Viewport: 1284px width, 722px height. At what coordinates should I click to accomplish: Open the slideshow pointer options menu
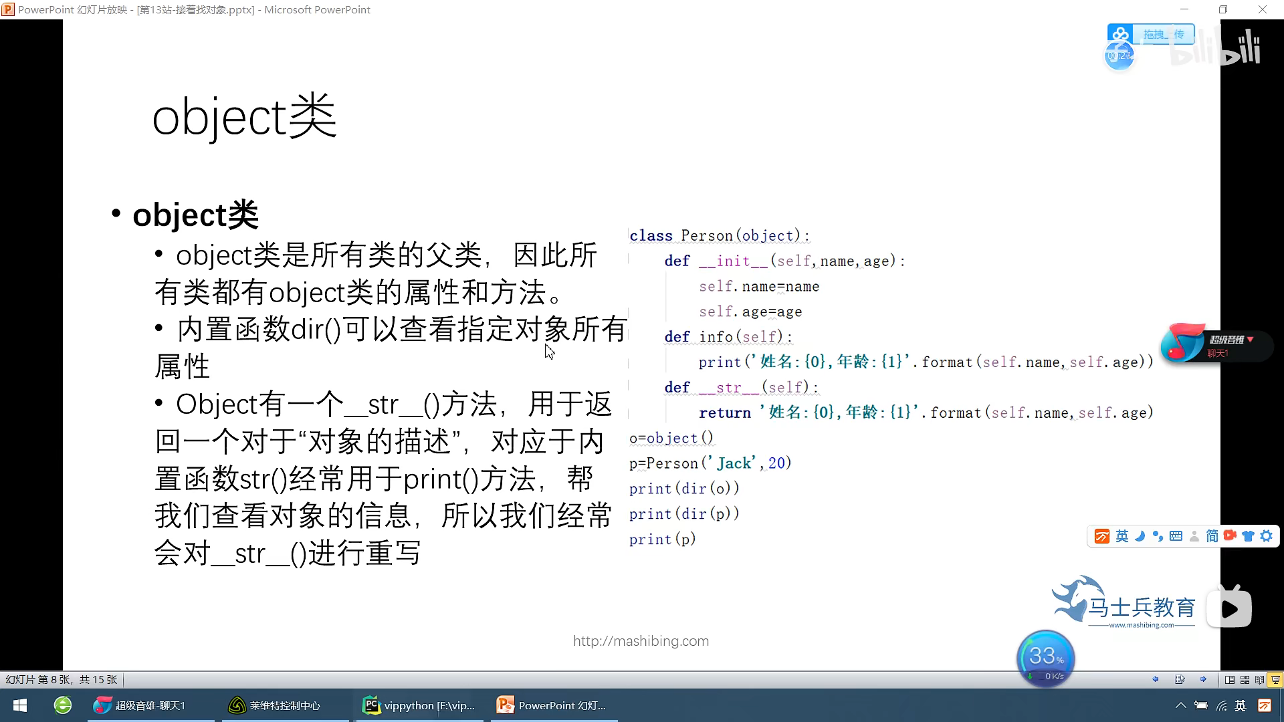click(x=1180, y=679)
